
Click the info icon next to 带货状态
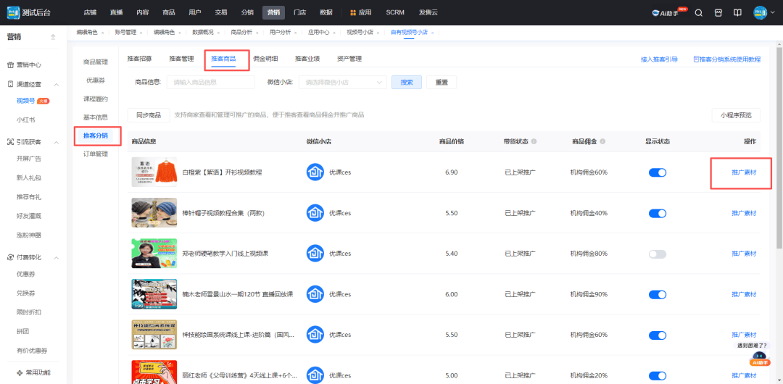tap(534, 141)
